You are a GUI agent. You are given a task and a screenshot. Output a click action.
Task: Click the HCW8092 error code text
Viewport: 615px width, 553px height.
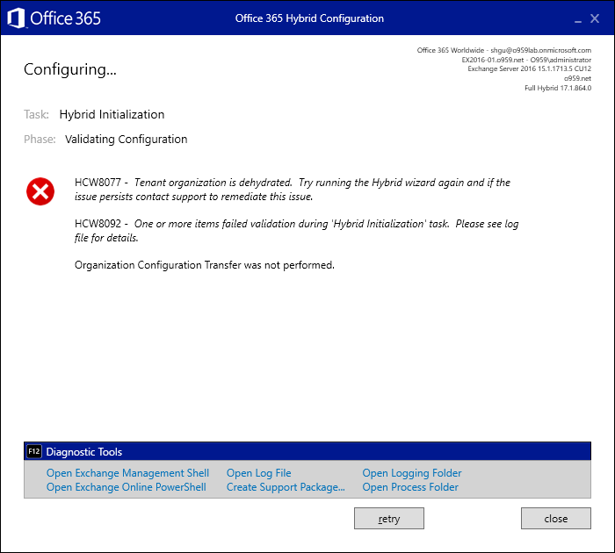point(98,224)
